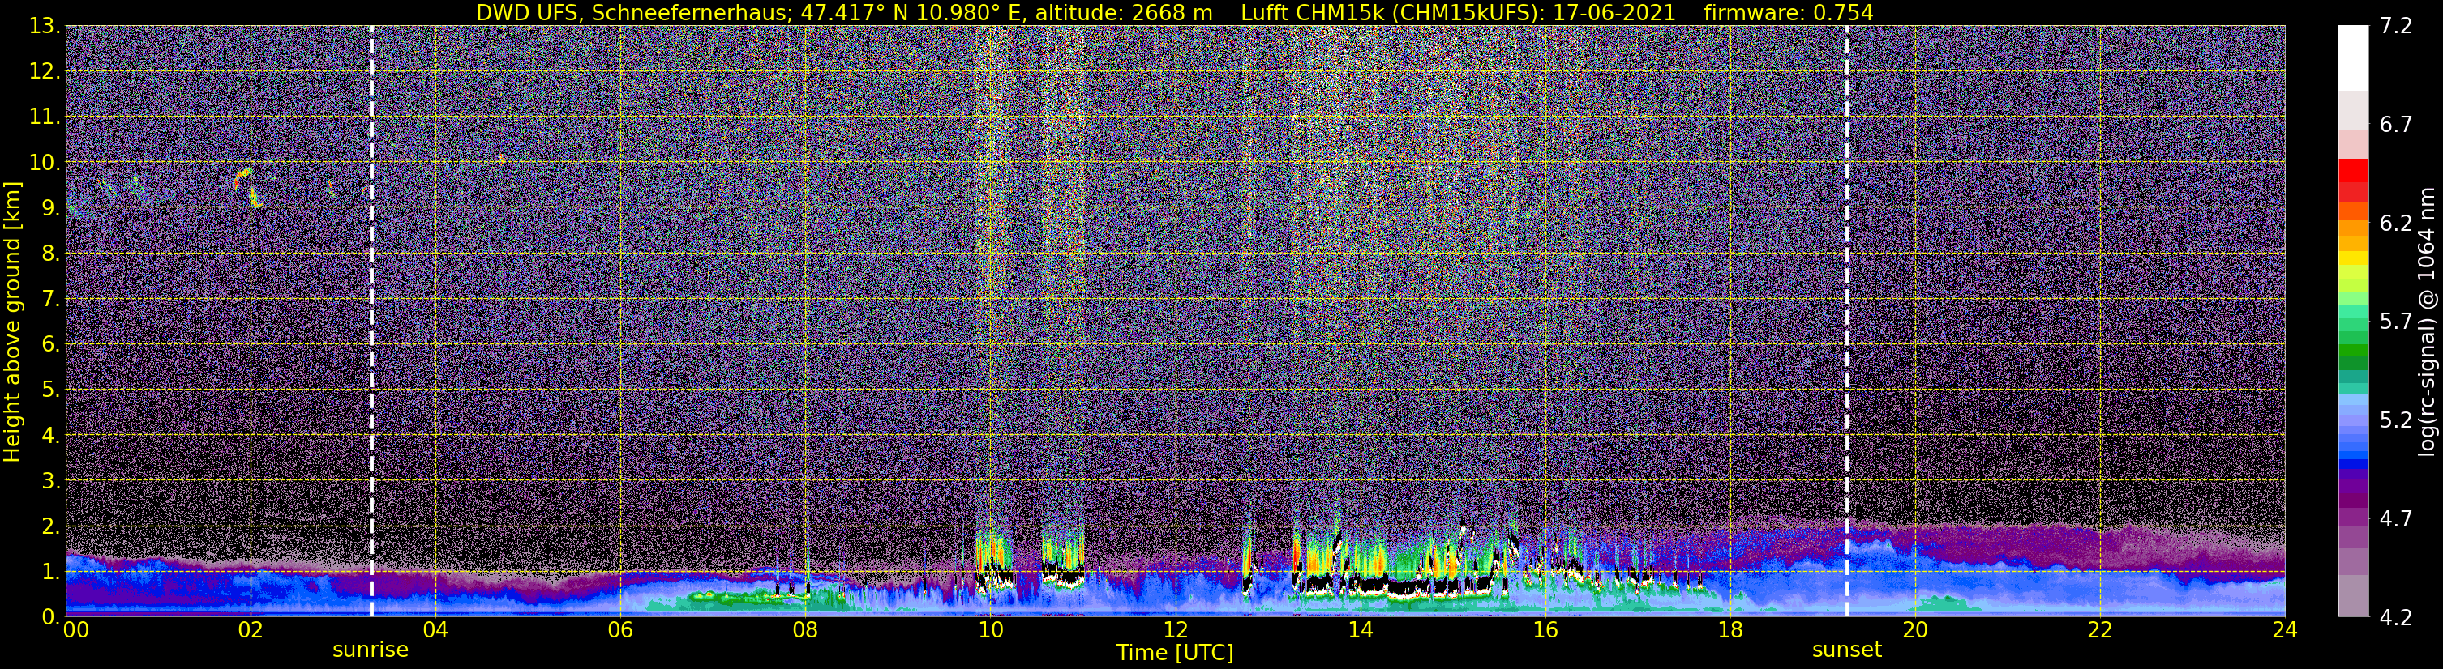Image resolution: width=2443 pixels, height=669 pixels.
Task: Pick the white segment at the colorbar top
Action: 2353,58
